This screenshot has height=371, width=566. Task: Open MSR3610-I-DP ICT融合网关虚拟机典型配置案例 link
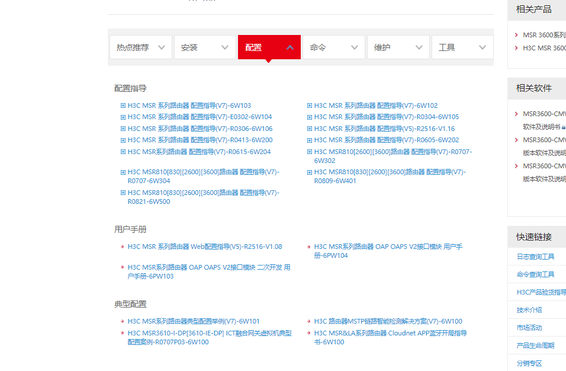click(210, 337)
